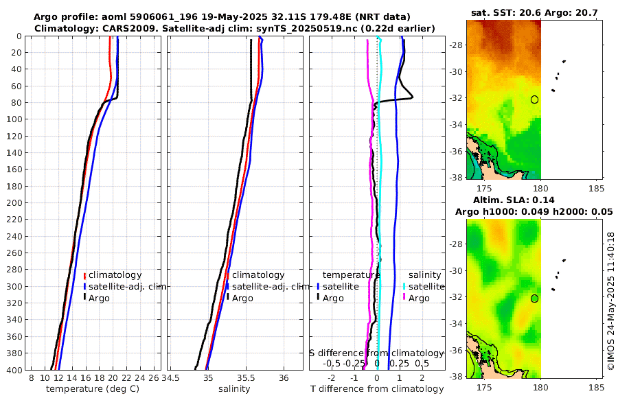618x398 pixels.
Task: Click the Argo float circle on SLA map
Action: click(534, 298)
